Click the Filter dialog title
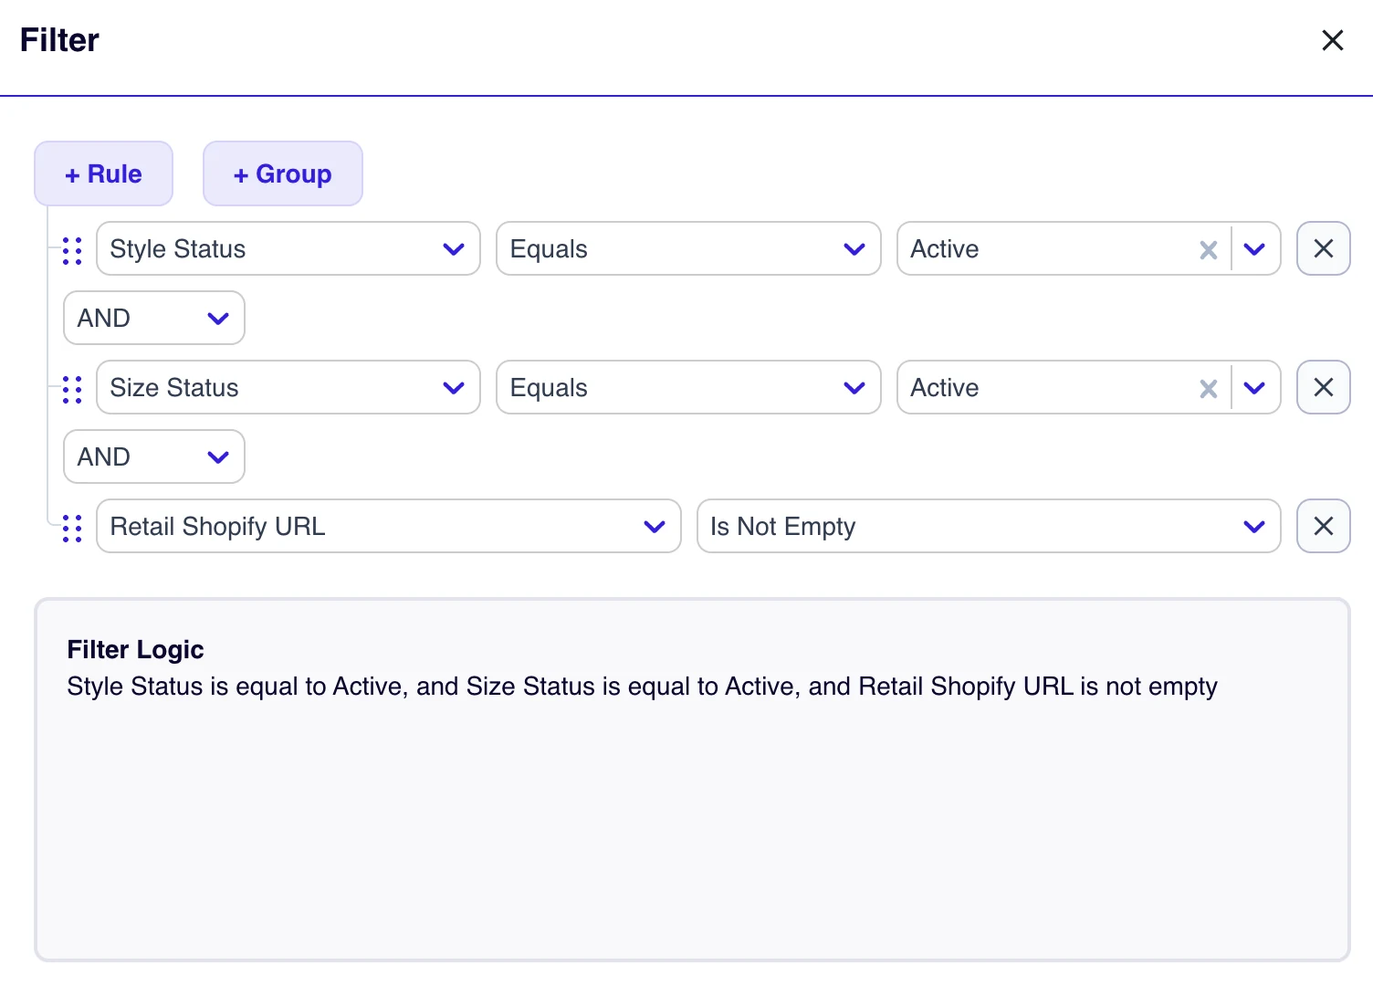Viewport: 1373px width, 986px height. click(59, 40)
